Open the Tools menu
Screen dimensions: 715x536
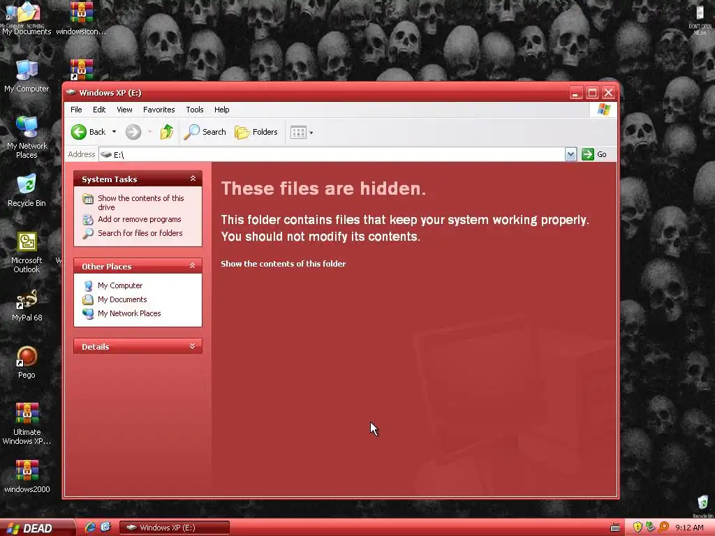pos(195,110)
